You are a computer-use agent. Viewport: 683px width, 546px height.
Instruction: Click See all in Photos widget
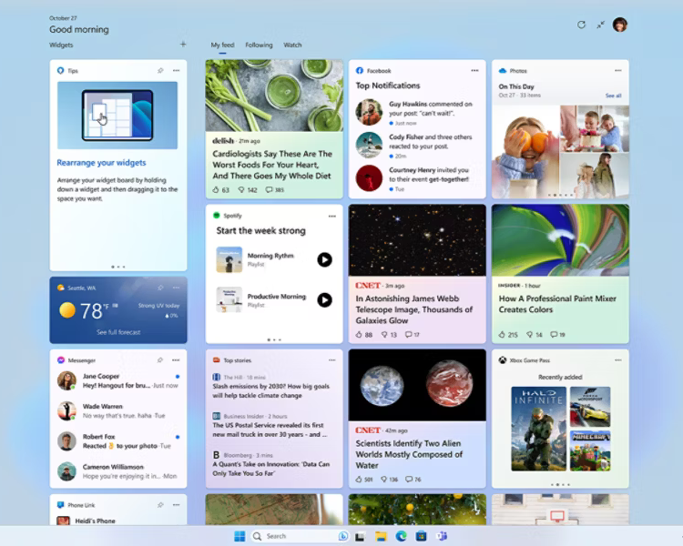tap(613, 96)
